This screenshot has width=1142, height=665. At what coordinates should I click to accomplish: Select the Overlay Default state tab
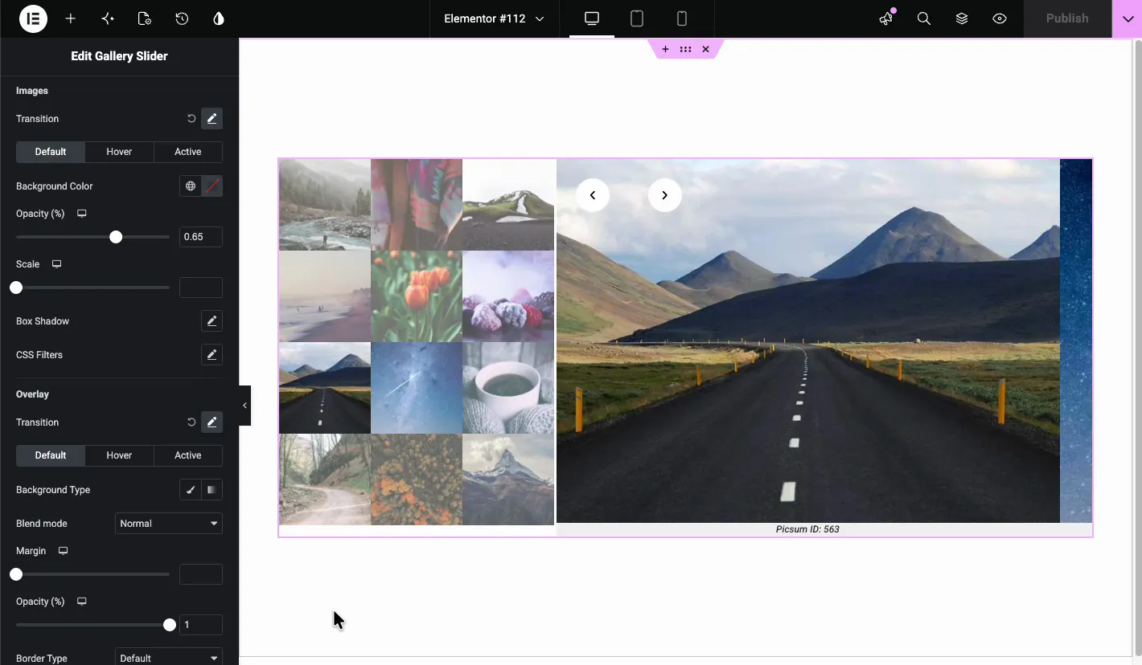click(50, 455)
